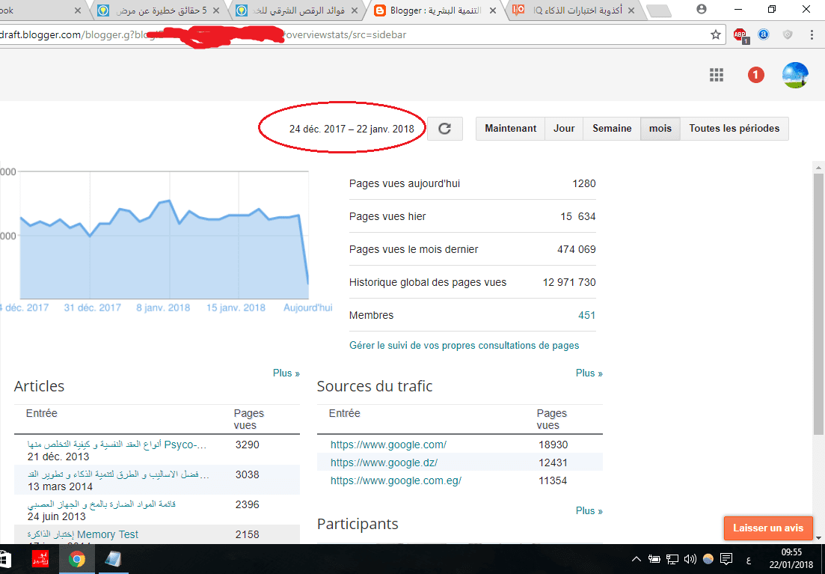Open article dated 13 mars 2014

[118, 474]
